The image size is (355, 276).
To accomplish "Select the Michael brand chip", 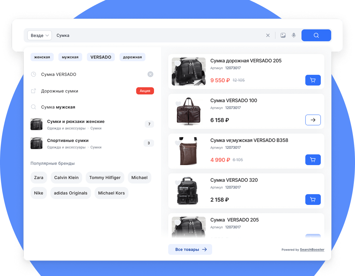I will 139,178.
